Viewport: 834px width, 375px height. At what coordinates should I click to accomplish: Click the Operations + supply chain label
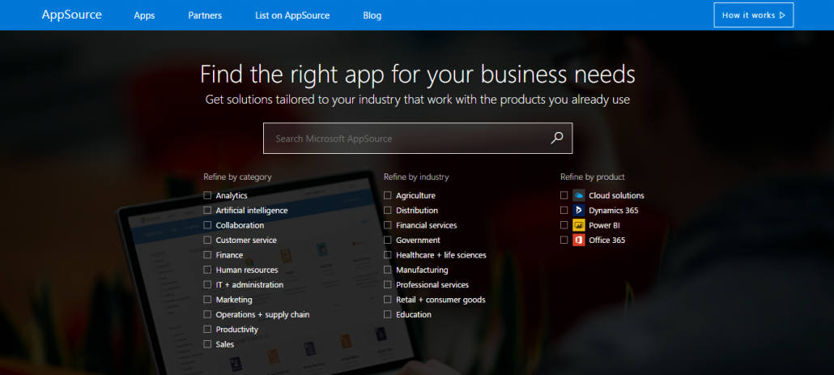pos(263,314)
